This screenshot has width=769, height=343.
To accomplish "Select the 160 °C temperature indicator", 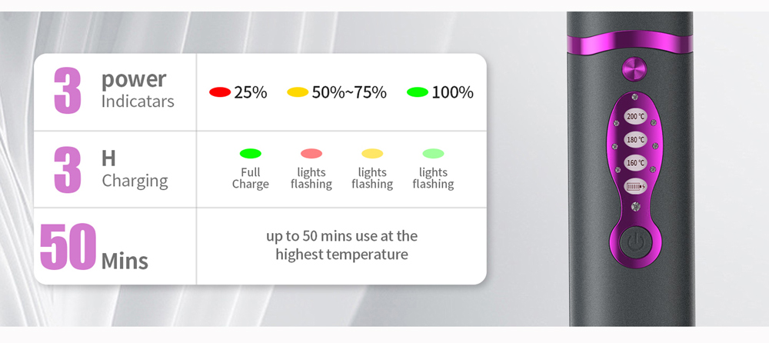I will [x=635, y=162].
